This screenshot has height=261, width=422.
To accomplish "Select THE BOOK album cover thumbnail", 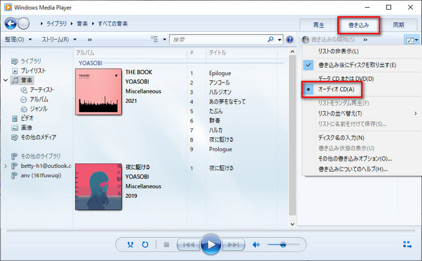I will [98, 92].
